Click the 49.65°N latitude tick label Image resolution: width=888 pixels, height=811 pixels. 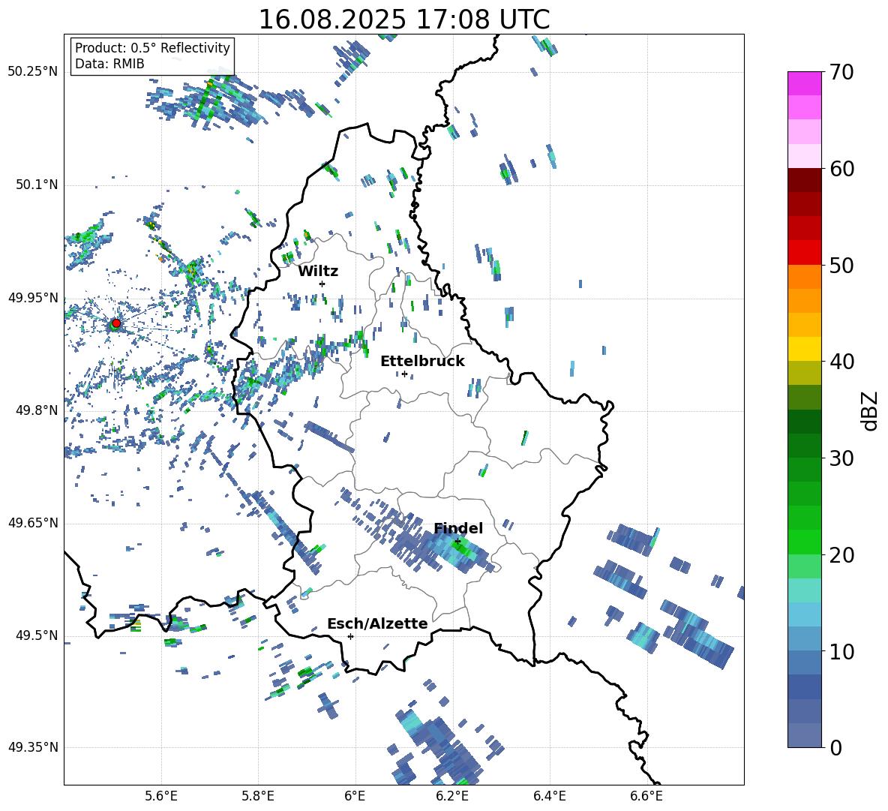33,523
